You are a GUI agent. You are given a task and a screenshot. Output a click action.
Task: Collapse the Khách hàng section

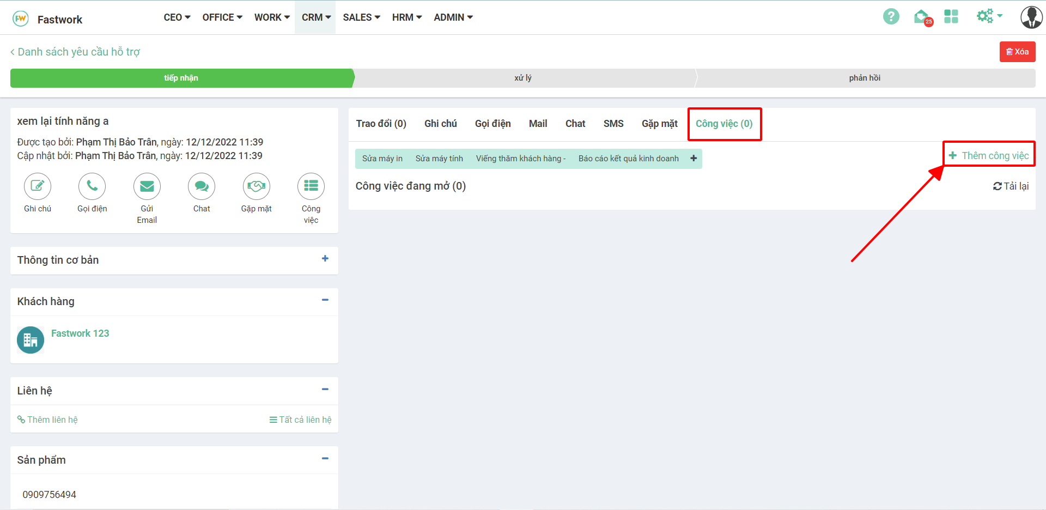point(325,300)
